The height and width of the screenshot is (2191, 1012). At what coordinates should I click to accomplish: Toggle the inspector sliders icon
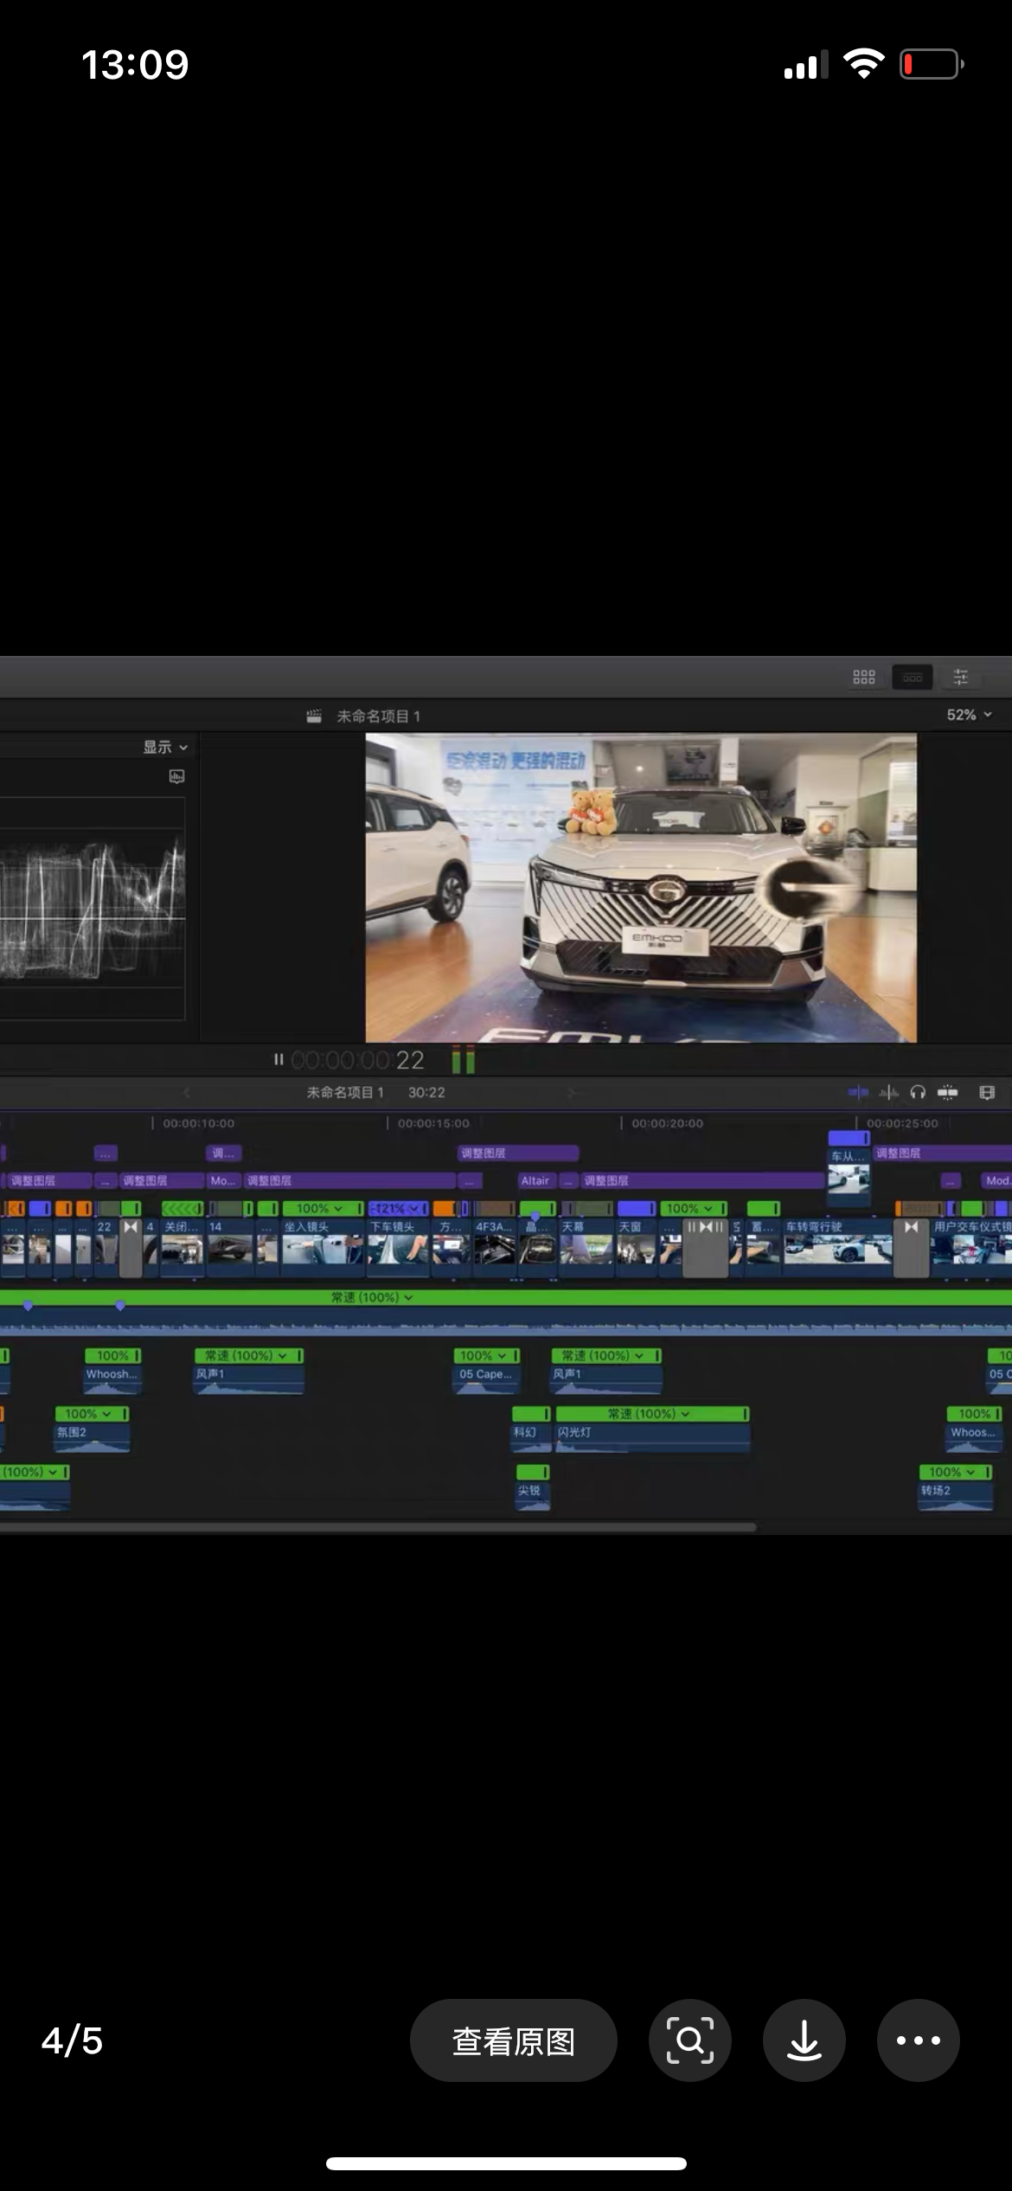[x=960, y=678]
